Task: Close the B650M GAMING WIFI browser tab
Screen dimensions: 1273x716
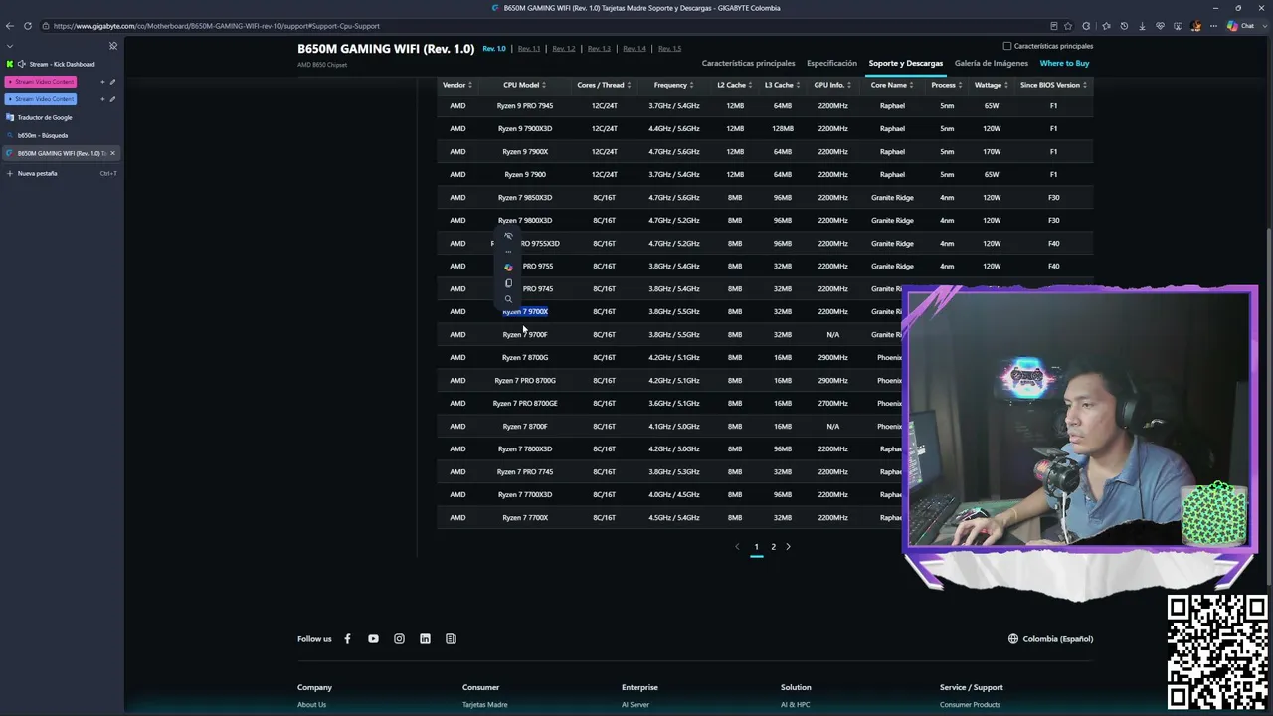Action: tap(112, 153)
